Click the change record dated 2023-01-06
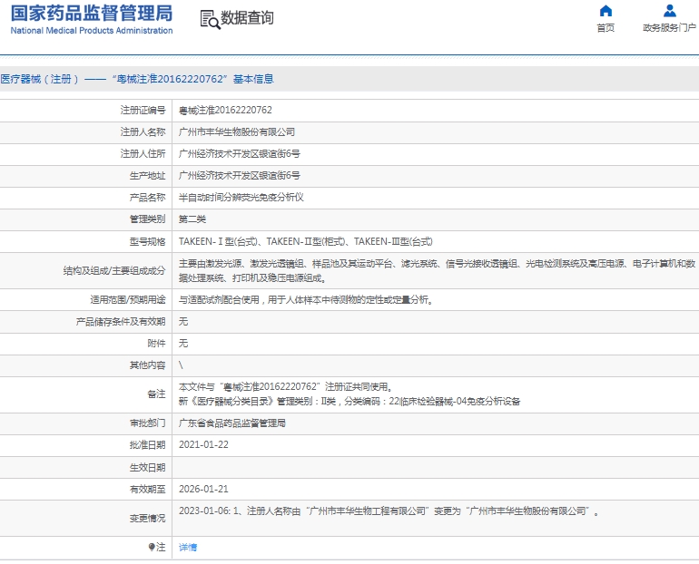Screen dimensions: 699x564 pyautogui.click(x=389, y=511)
